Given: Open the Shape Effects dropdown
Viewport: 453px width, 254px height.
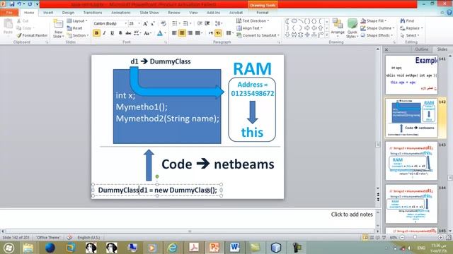Looking at the screenshot, I should point(377,35).
